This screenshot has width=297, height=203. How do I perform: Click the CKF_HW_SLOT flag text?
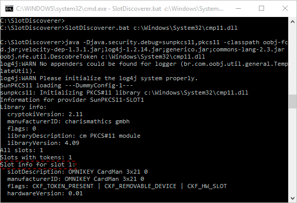point(207,187)
